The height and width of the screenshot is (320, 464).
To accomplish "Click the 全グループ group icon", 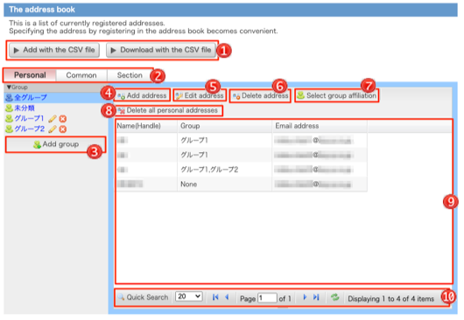I will (9, 98).
